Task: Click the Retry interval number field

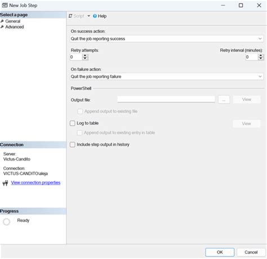Action: 252,57
